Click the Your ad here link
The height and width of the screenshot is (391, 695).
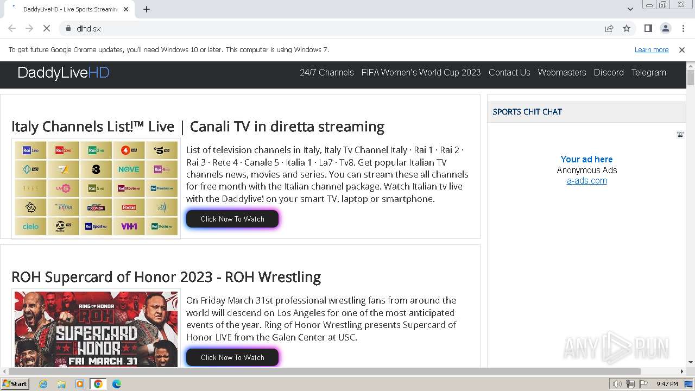click(586, 159)
